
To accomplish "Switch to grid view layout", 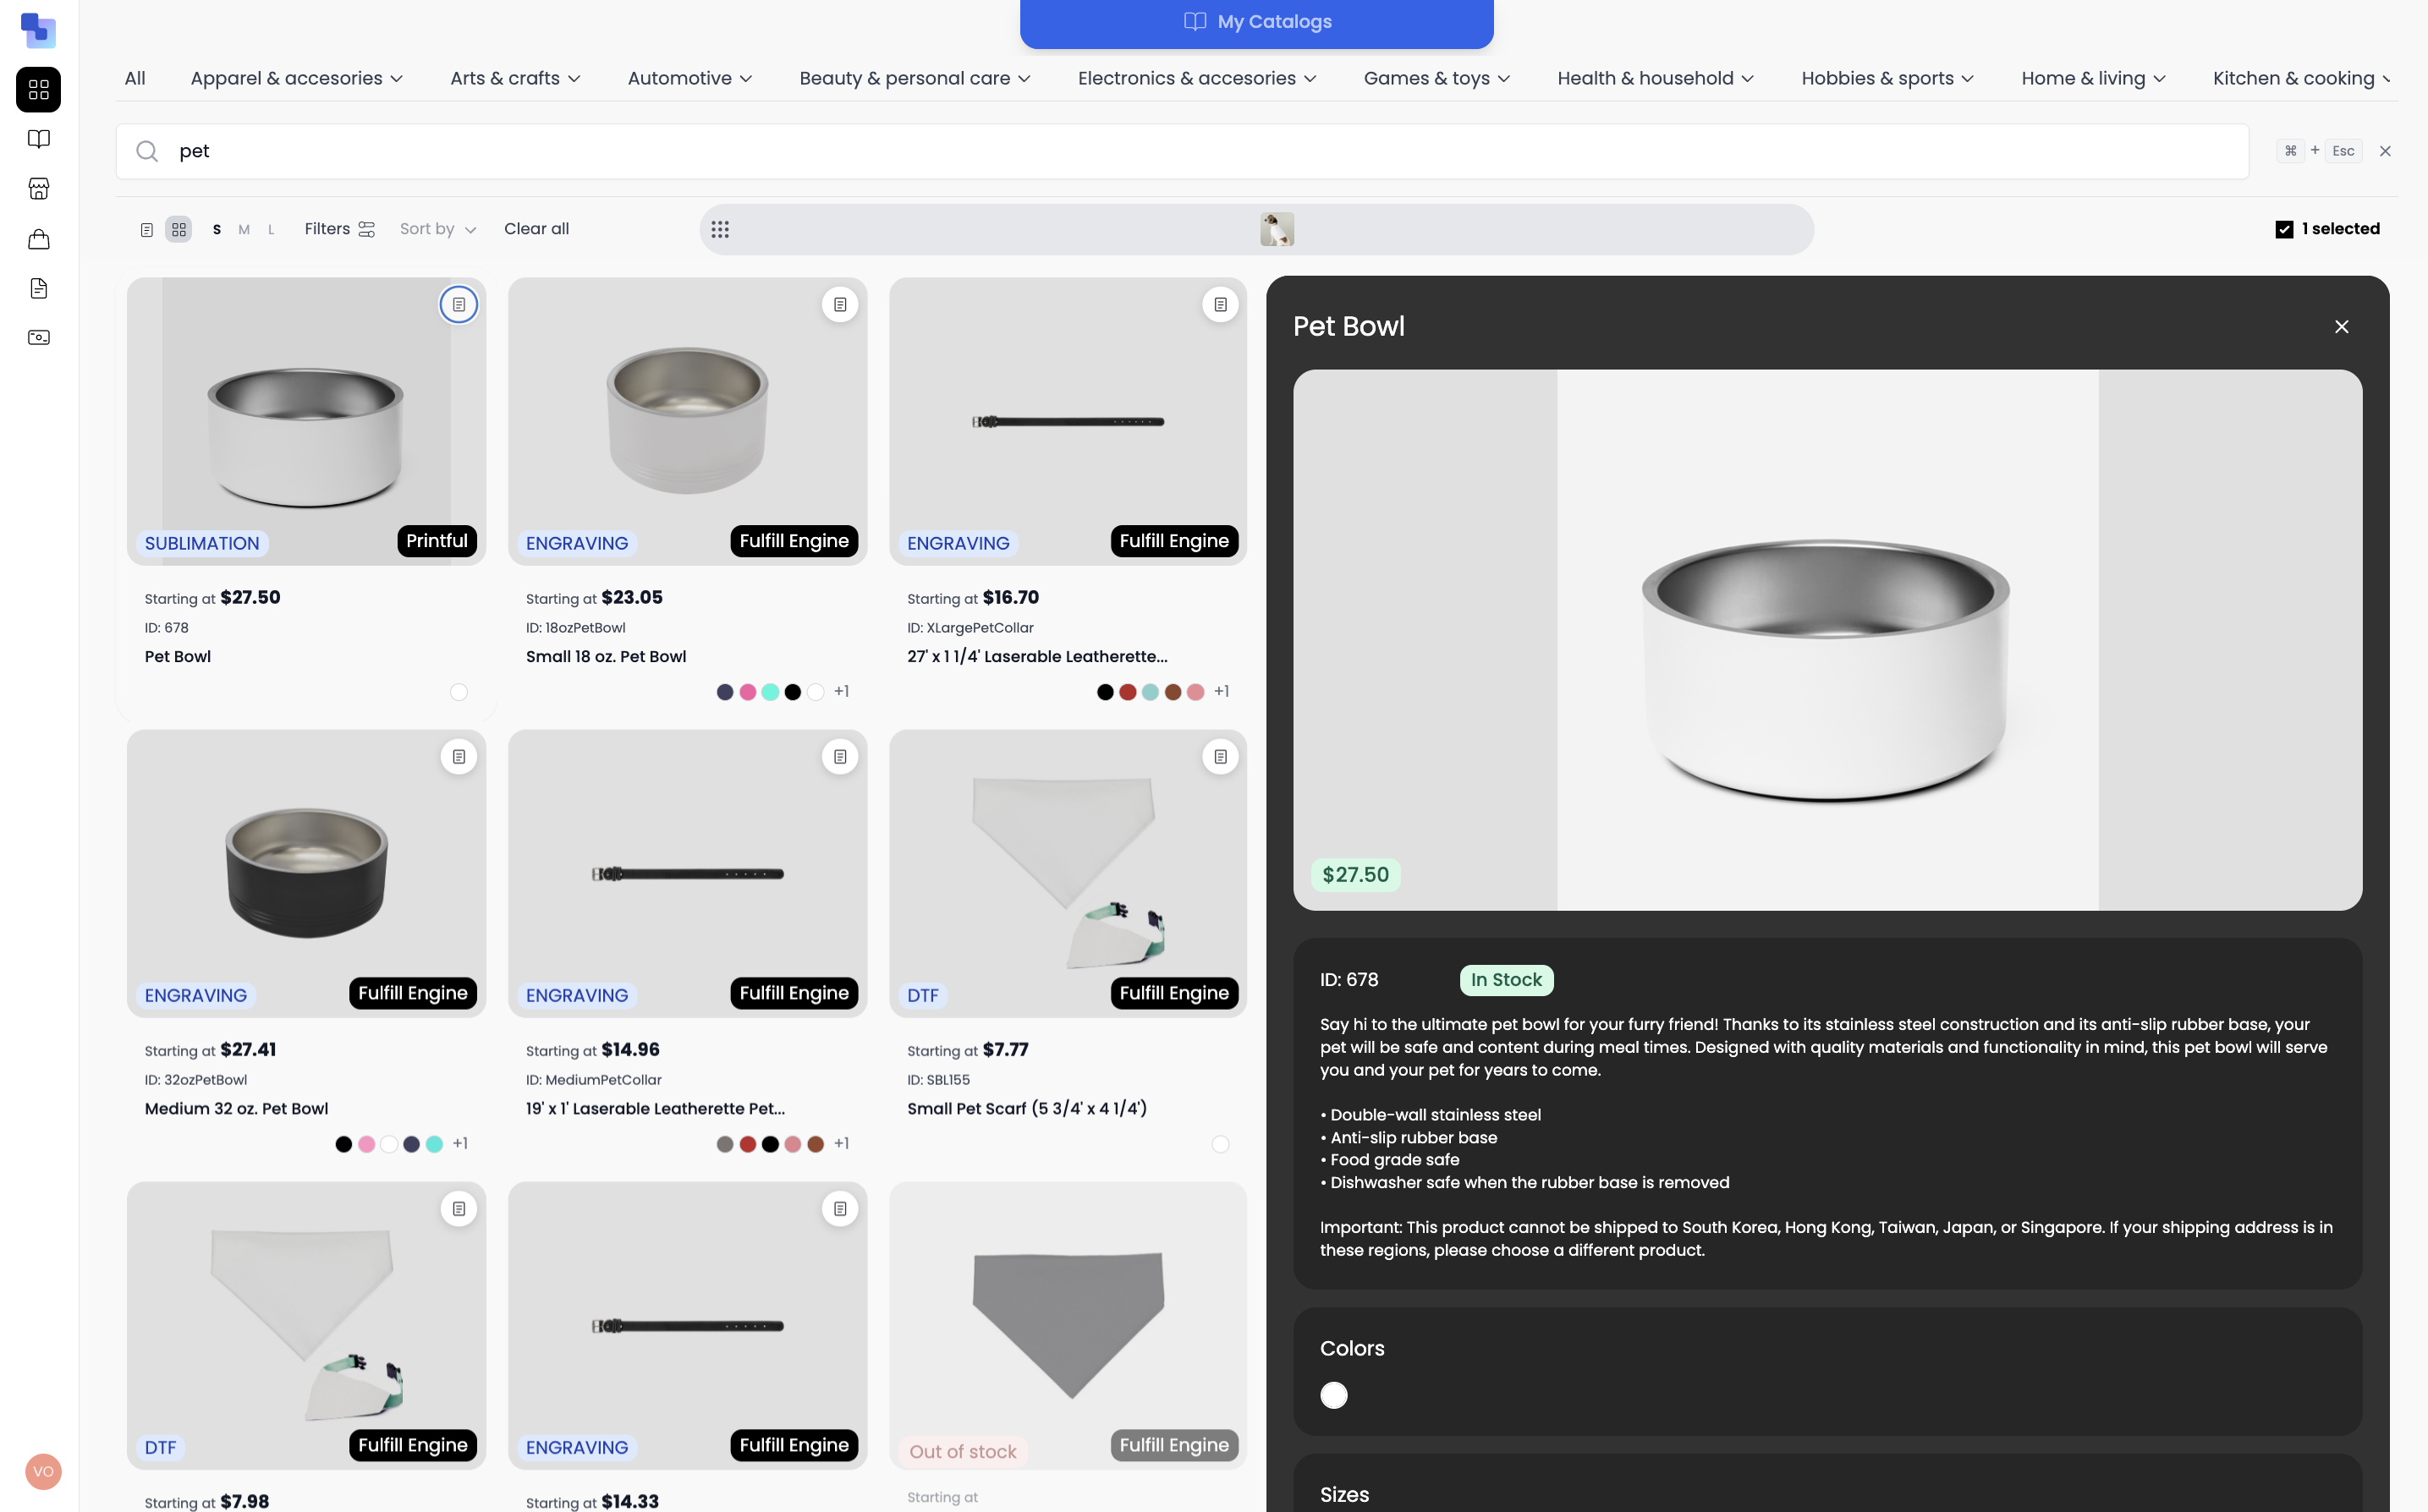I will 178,229.
